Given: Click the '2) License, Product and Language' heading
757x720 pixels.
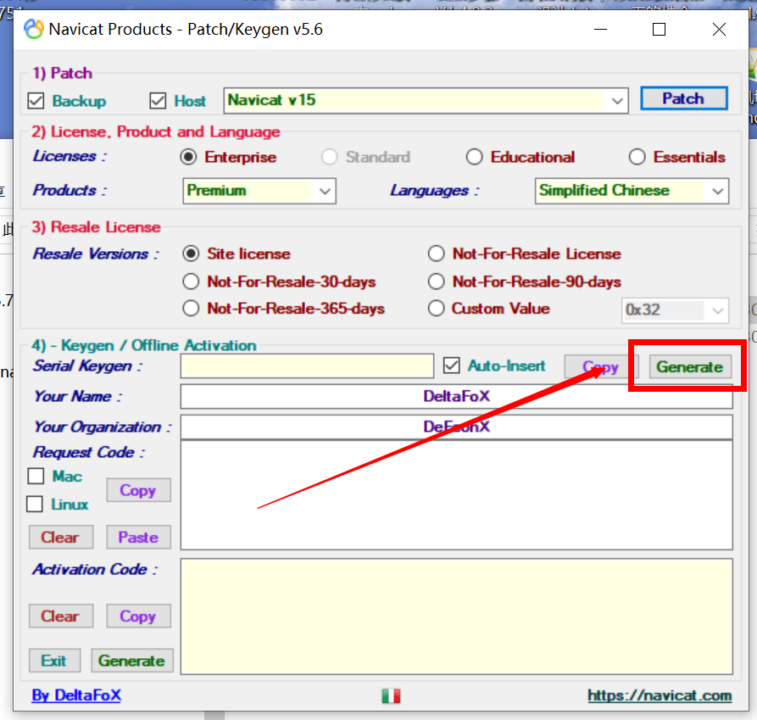Looking at the screenshot, I should (x=155, y=131).
